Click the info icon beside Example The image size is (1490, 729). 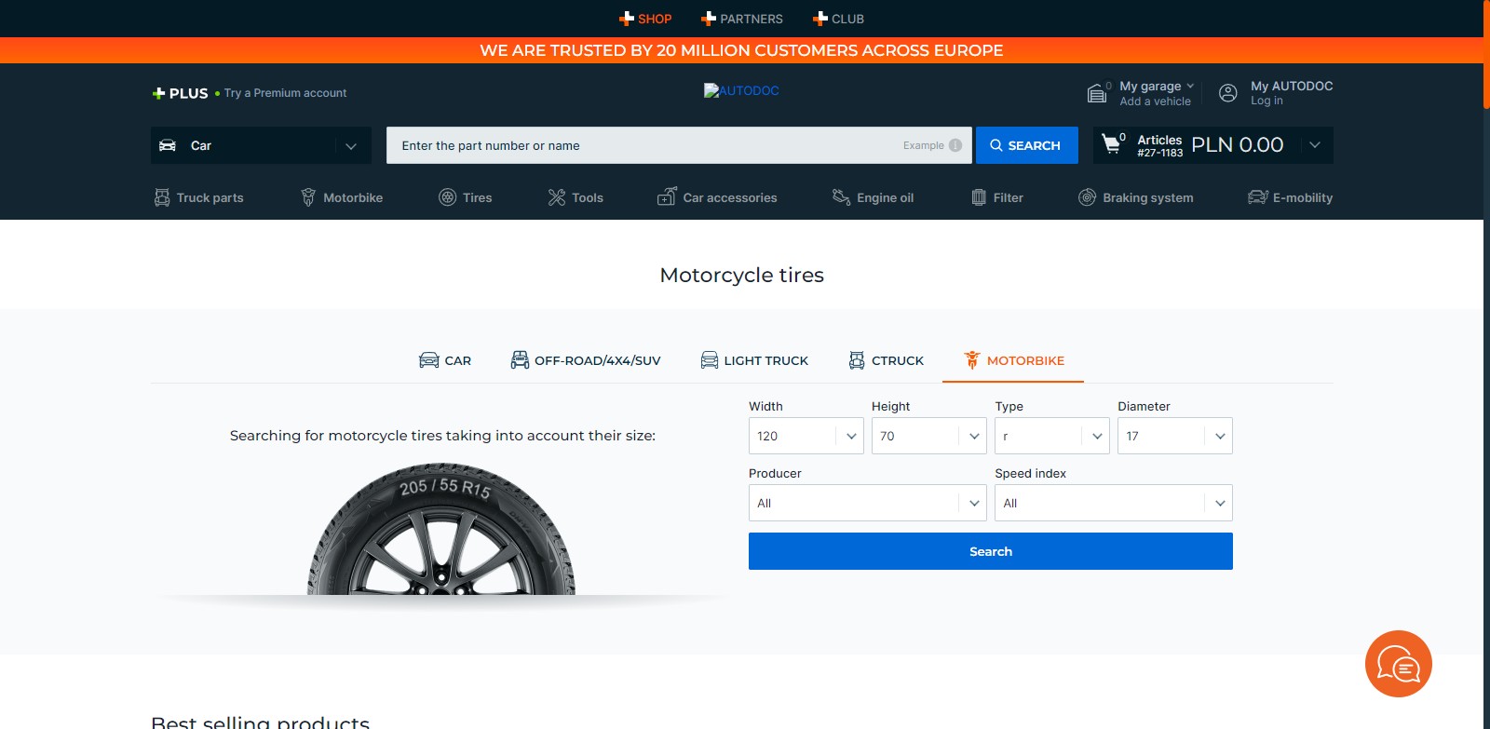(955, 145)
